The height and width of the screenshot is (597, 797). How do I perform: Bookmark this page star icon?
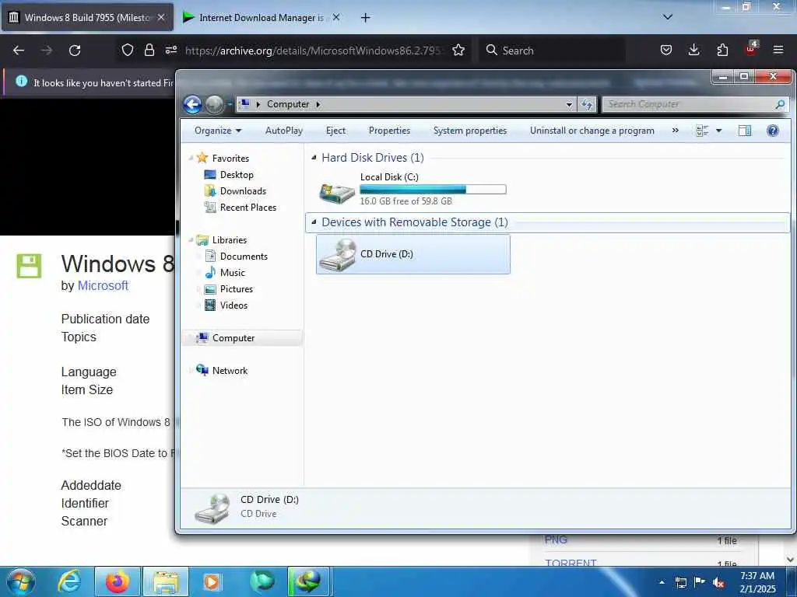(458, 51)
